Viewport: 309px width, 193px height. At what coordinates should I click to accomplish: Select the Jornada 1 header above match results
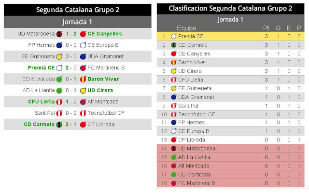coord(77,22)
